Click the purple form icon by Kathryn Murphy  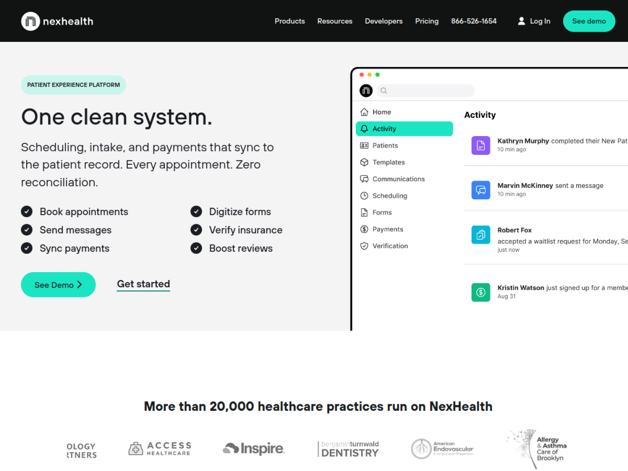point(481,145)
